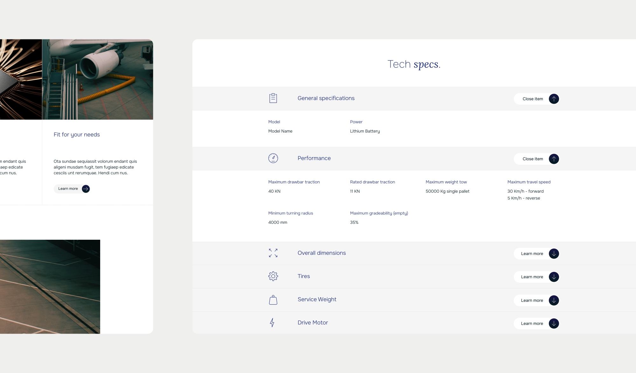636x373 pixels.
Task: Expand Drive Motor via Learn more
Action: (x=536, y=324)
